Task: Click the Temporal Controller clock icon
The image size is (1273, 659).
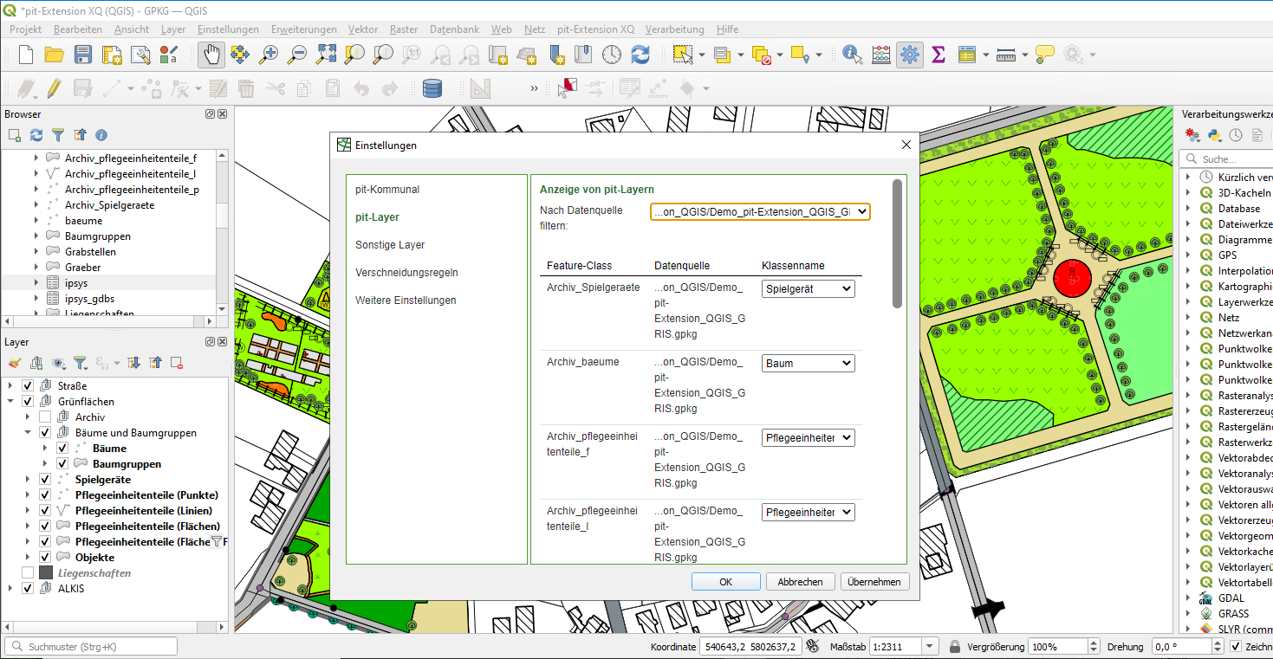Action: [611, 54]
